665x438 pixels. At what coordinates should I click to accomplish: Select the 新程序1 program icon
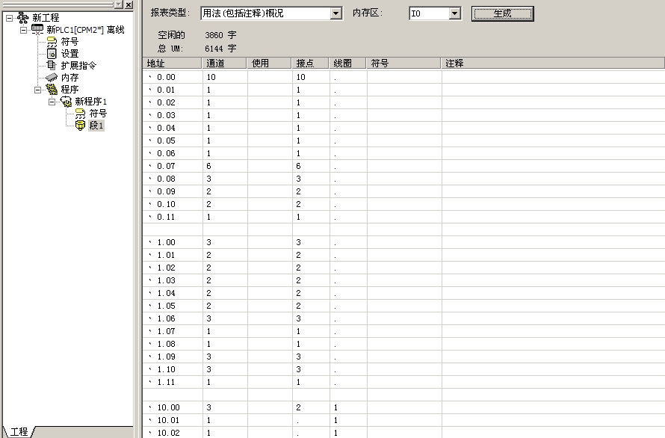pos(66,102)
